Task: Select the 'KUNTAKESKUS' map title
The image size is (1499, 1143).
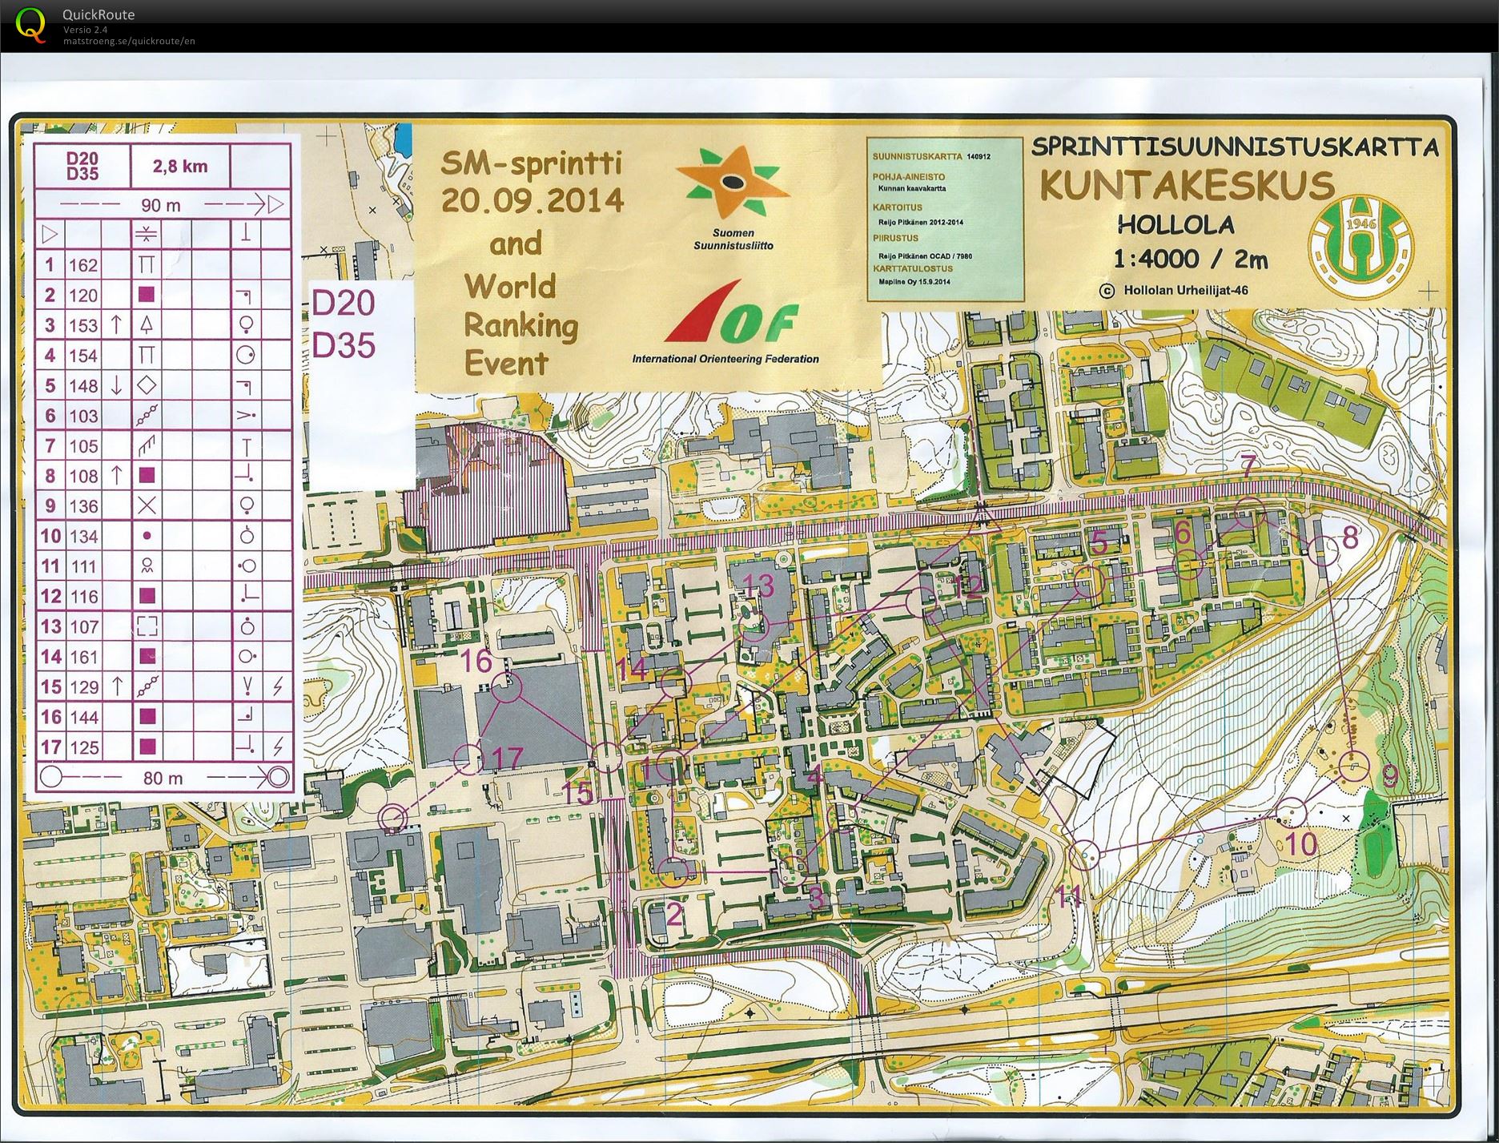Action: click(1187, 186)
